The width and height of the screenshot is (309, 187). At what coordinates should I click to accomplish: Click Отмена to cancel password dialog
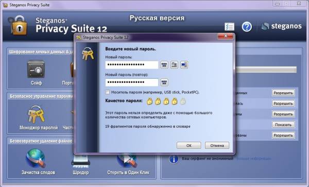(217, 145)
